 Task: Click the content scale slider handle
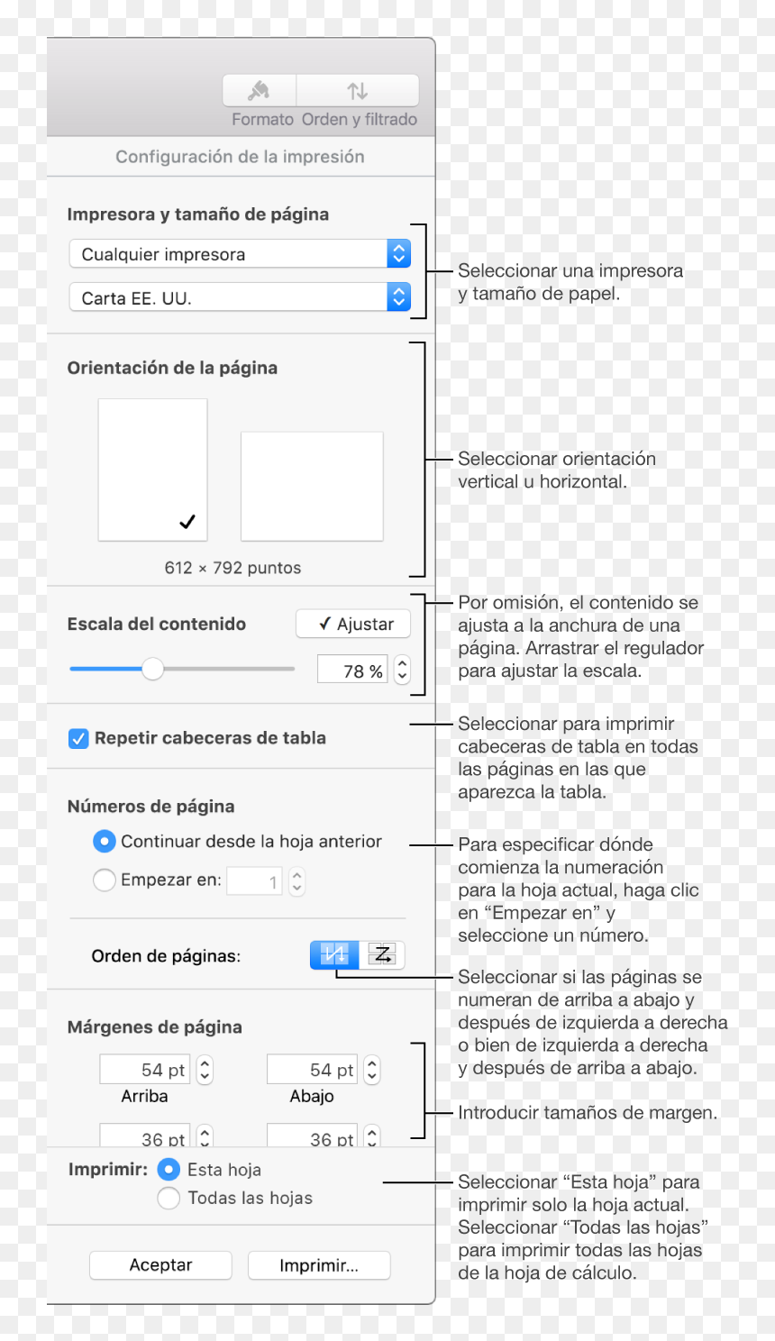click(153, 669)
